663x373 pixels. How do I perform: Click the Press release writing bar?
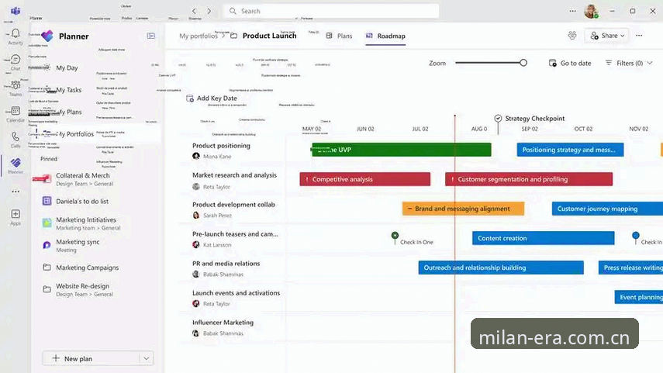630,268
